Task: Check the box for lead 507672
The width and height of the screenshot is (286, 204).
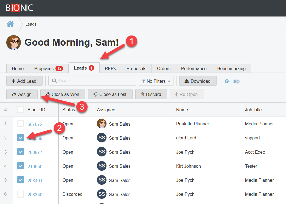Action: (x=21, y=124)
